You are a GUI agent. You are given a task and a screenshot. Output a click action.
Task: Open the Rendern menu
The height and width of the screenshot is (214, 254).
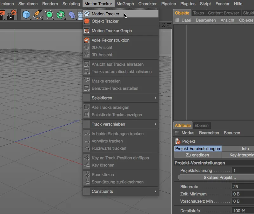point(50,4)
